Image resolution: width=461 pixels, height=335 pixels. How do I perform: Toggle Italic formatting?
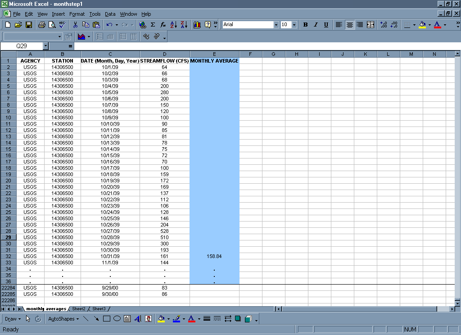click(316, 25)
